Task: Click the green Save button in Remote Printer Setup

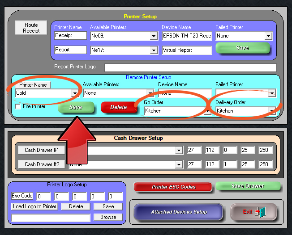Action: [x=76, y=107]
